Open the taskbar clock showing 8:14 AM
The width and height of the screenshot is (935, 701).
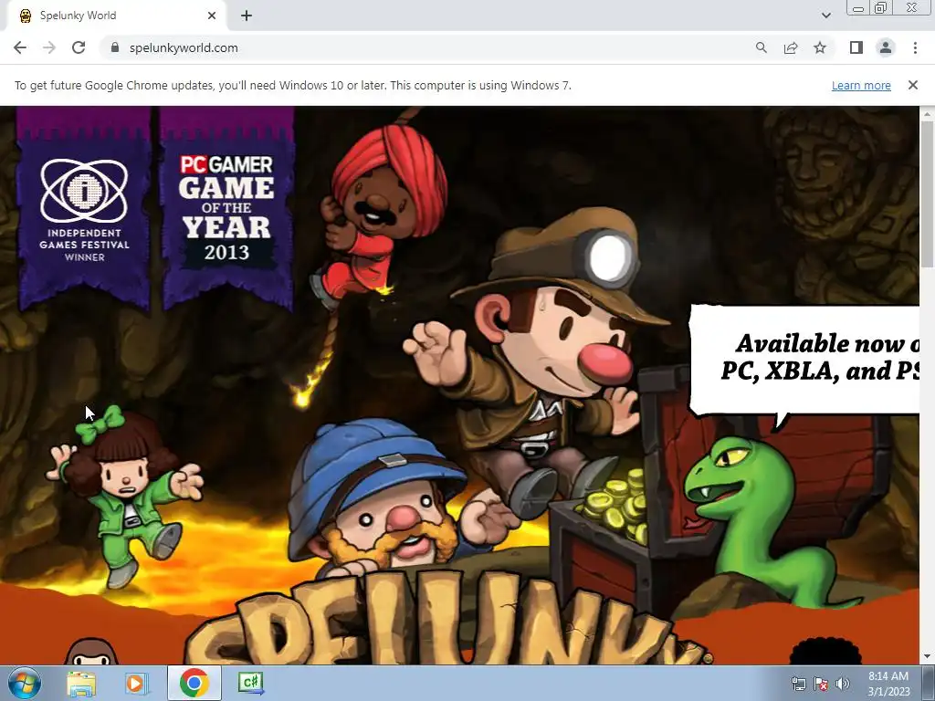[x=888, y=684]
